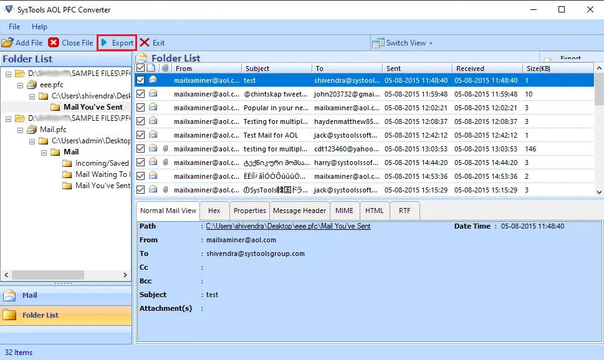Uncheck the 15:15:29 email checkbox
The width and height of the screenshot is (604, 360).
141,190
